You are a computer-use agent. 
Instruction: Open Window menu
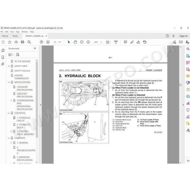click(25, 32)
